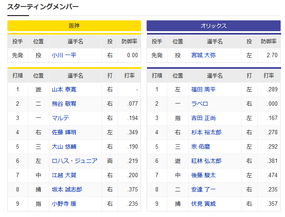Click batting average .381
This screenshot has height=217, width=285.
(272, 161)
